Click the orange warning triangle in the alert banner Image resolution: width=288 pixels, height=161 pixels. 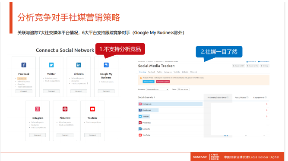(x=141, y=78)
